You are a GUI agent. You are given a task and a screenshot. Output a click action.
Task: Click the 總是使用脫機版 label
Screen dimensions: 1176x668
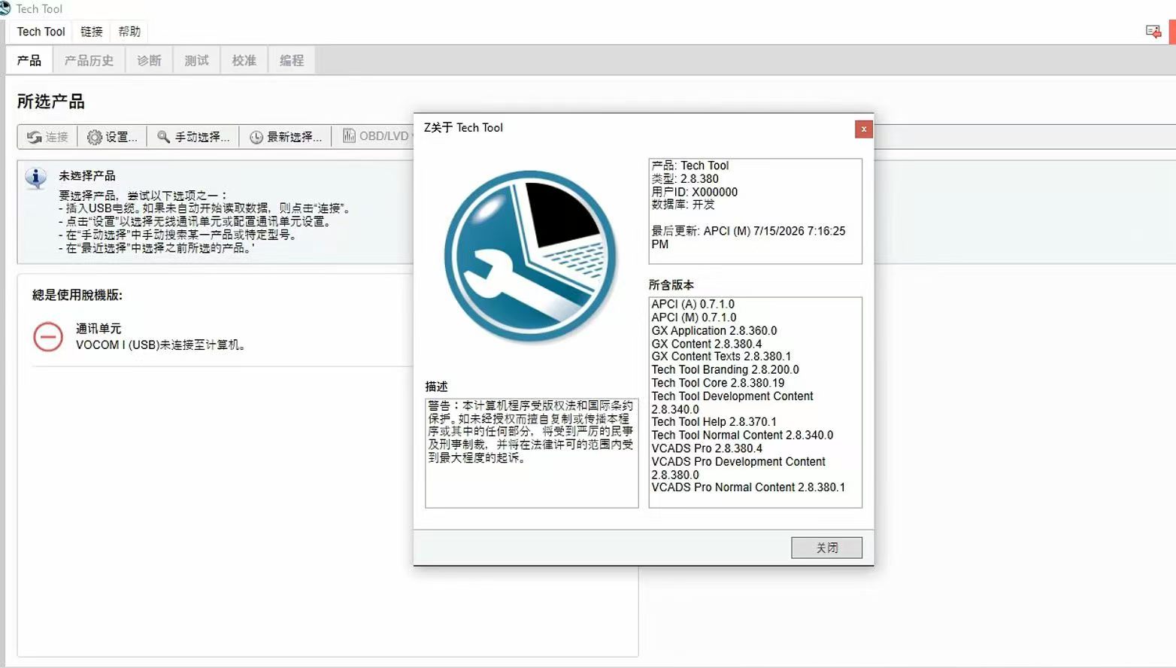tap(77, 295)
